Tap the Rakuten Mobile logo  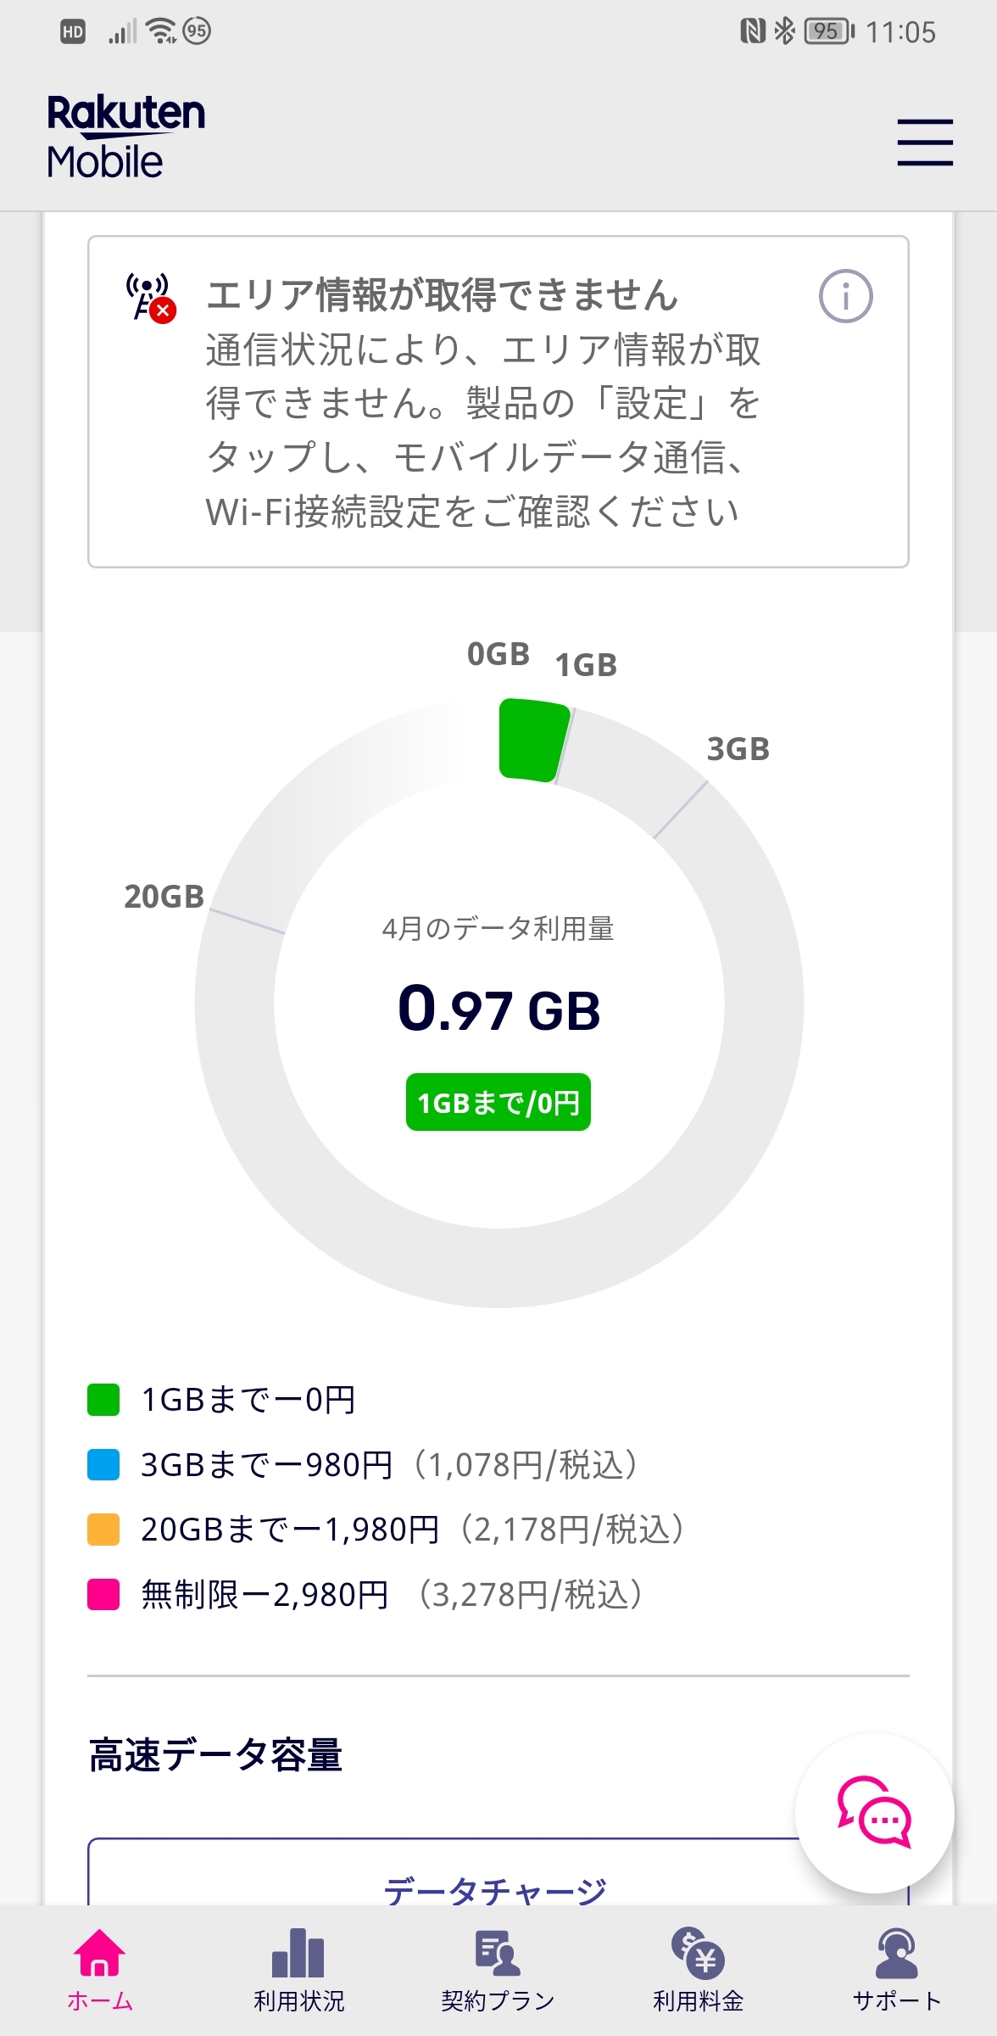click(x=125, y=137)
